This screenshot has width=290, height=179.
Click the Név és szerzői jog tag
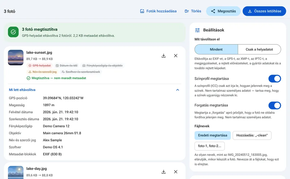point(43,72)
